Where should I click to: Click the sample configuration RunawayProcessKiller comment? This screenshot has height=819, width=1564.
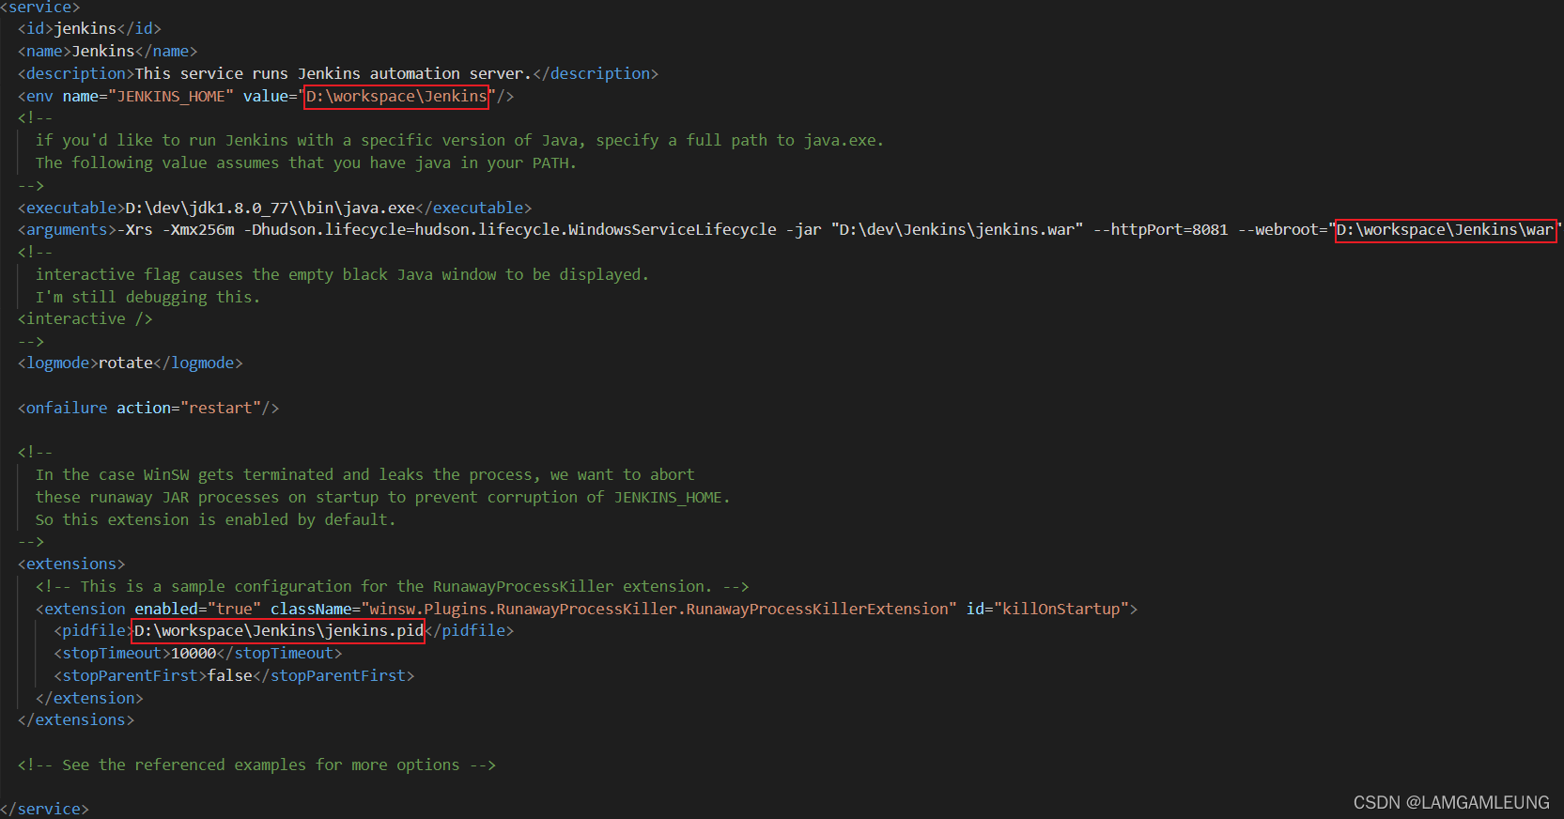(x=393, y=587)
